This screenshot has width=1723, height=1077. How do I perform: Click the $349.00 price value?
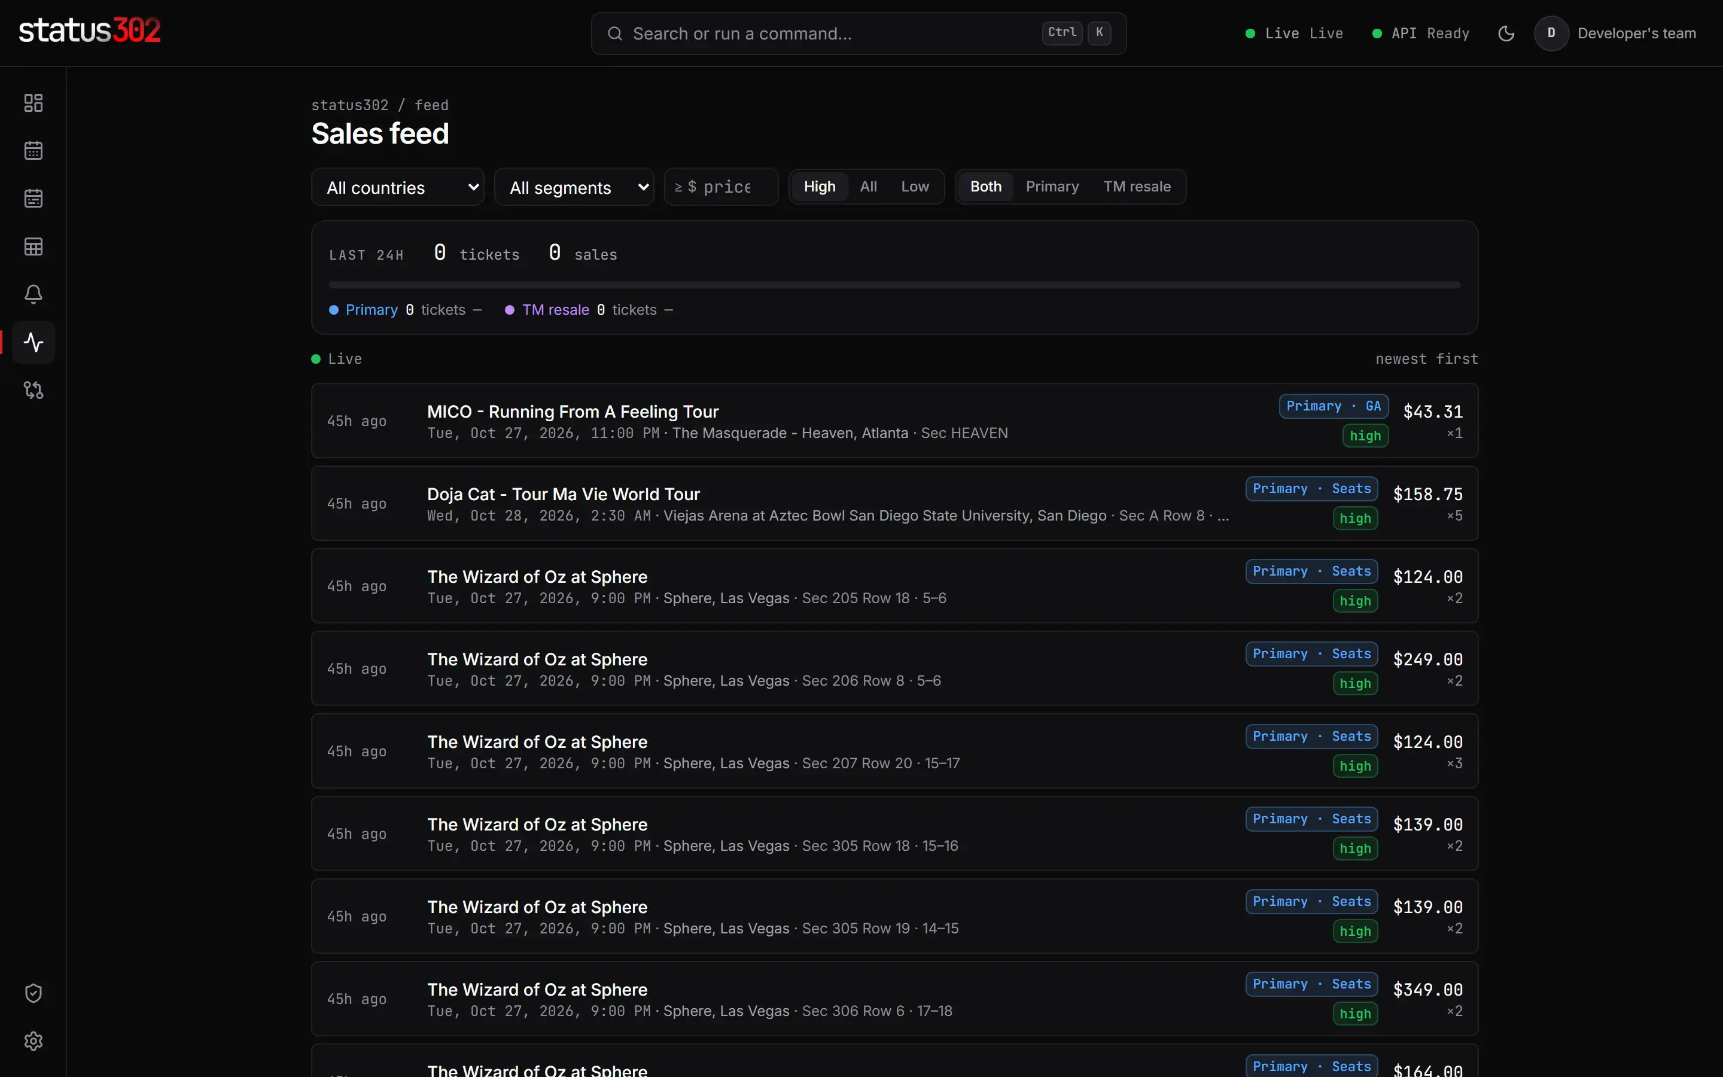(x=1427, y=990)
